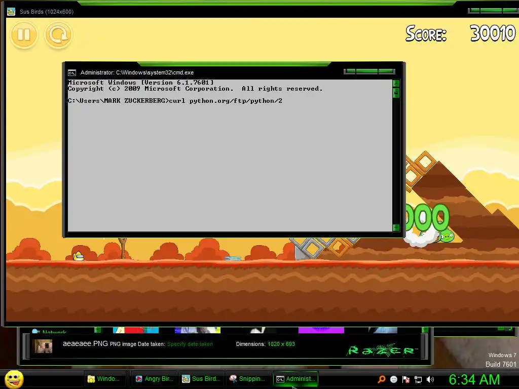
Task: Click the Score: label in the game
Action: coord(426,34)
